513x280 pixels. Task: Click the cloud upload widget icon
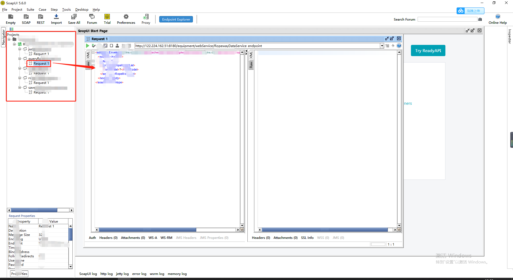coord(461,11)
